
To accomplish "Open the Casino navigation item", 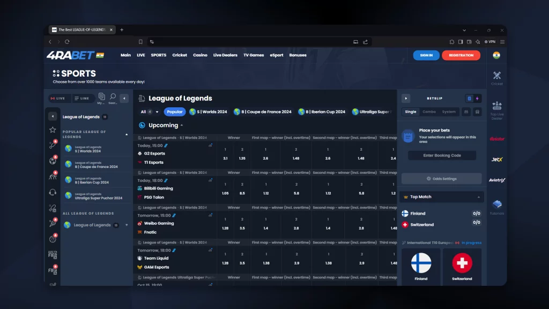I will [x=200, y=55].
